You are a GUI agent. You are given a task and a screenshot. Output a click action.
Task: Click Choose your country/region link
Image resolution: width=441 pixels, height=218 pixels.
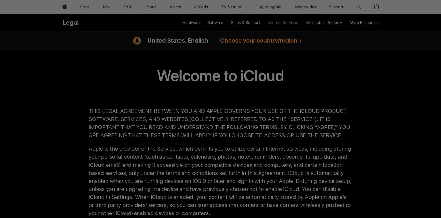tap(261, 41)
